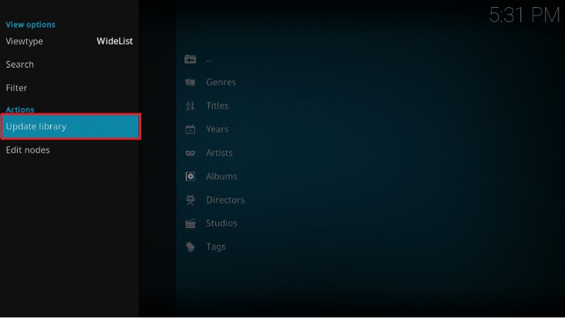Click the WideList value text
This screenshot has height=319, width=565.
[x=114, y=42]
